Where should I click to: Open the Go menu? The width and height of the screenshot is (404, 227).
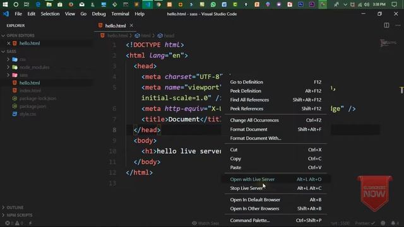tap(83, 14)
